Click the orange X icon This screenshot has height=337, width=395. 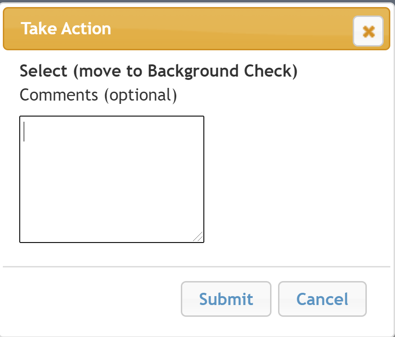[369, 31]
